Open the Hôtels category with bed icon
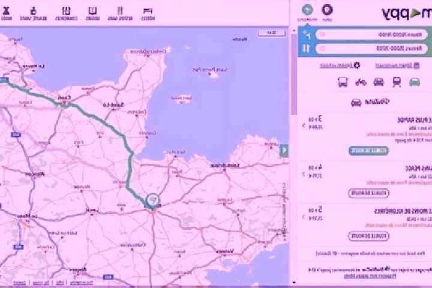 pos(148,14)
